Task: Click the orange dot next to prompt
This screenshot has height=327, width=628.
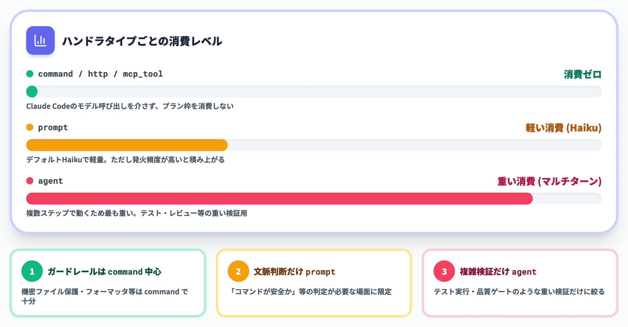Action: coord(30,127)
